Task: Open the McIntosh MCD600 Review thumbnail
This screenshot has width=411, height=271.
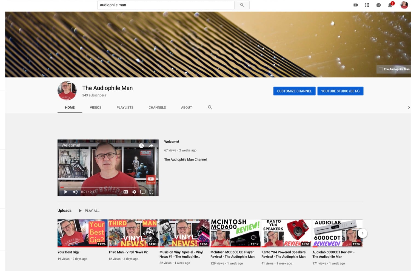Action: pos(235,233)
